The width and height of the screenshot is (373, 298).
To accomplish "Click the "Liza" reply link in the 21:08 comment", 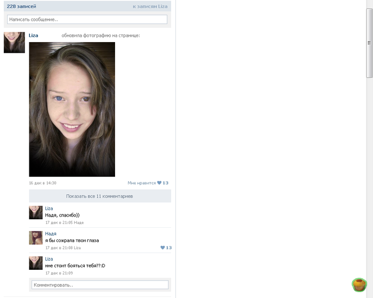I will [x=77, y=248].
